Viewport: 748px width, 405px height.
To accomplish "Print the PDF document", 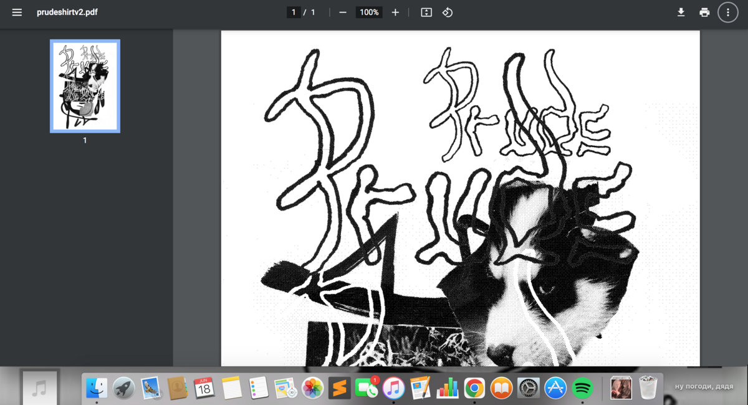I will tap(704, 12).
